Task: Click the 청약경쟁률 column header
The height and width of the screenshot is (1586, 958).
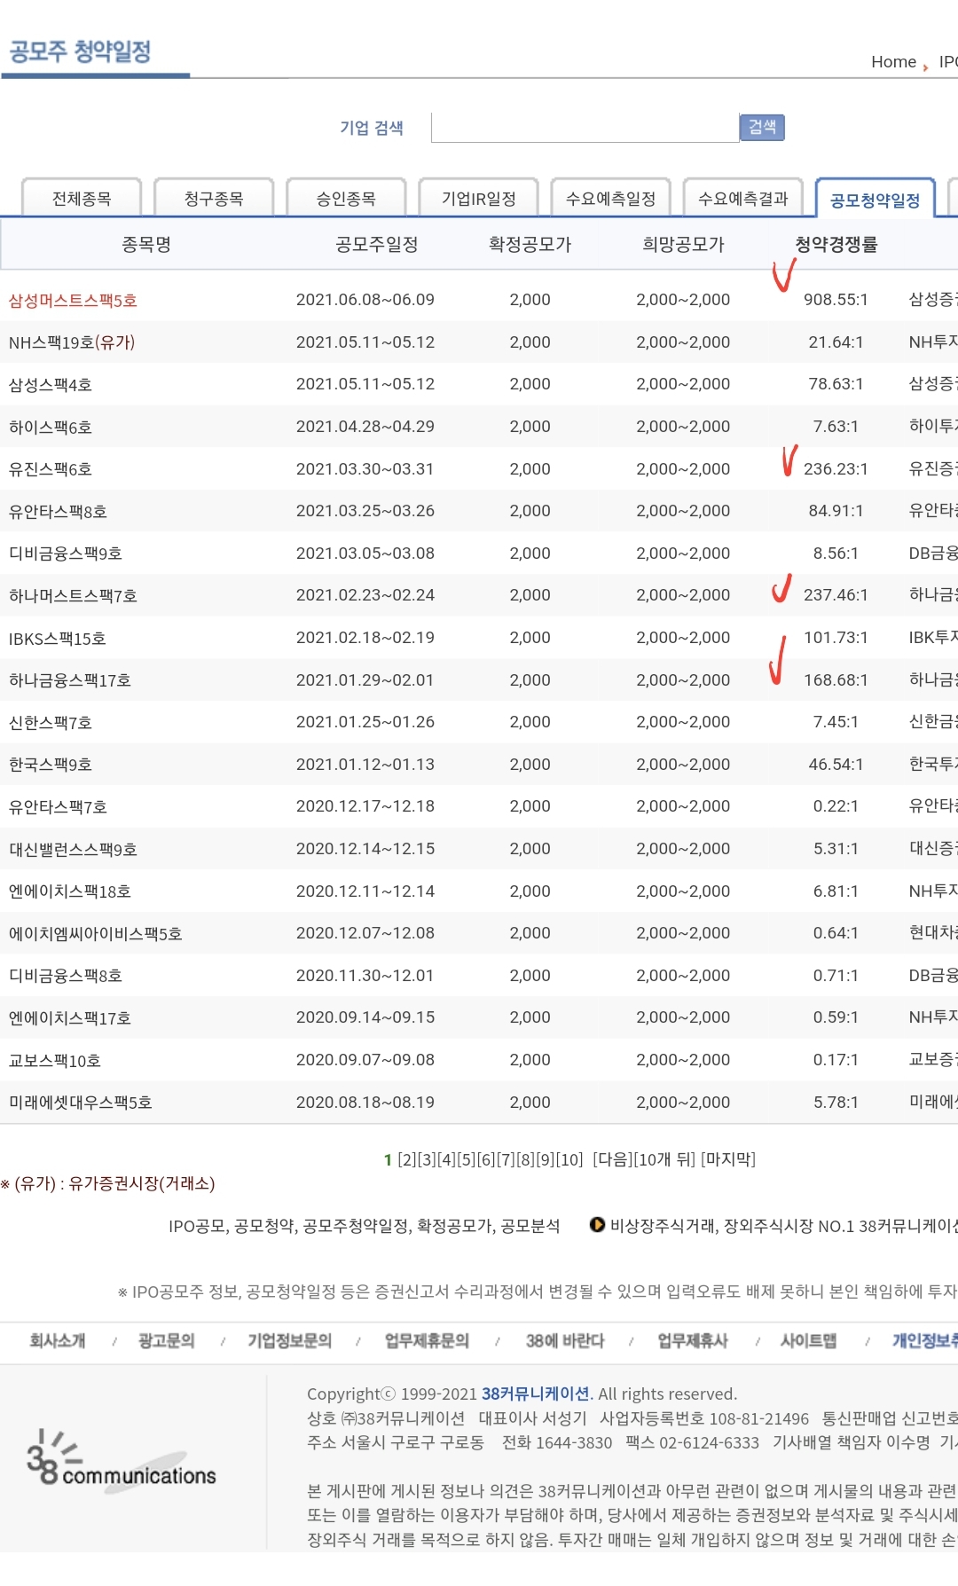Action: [836, 244]
